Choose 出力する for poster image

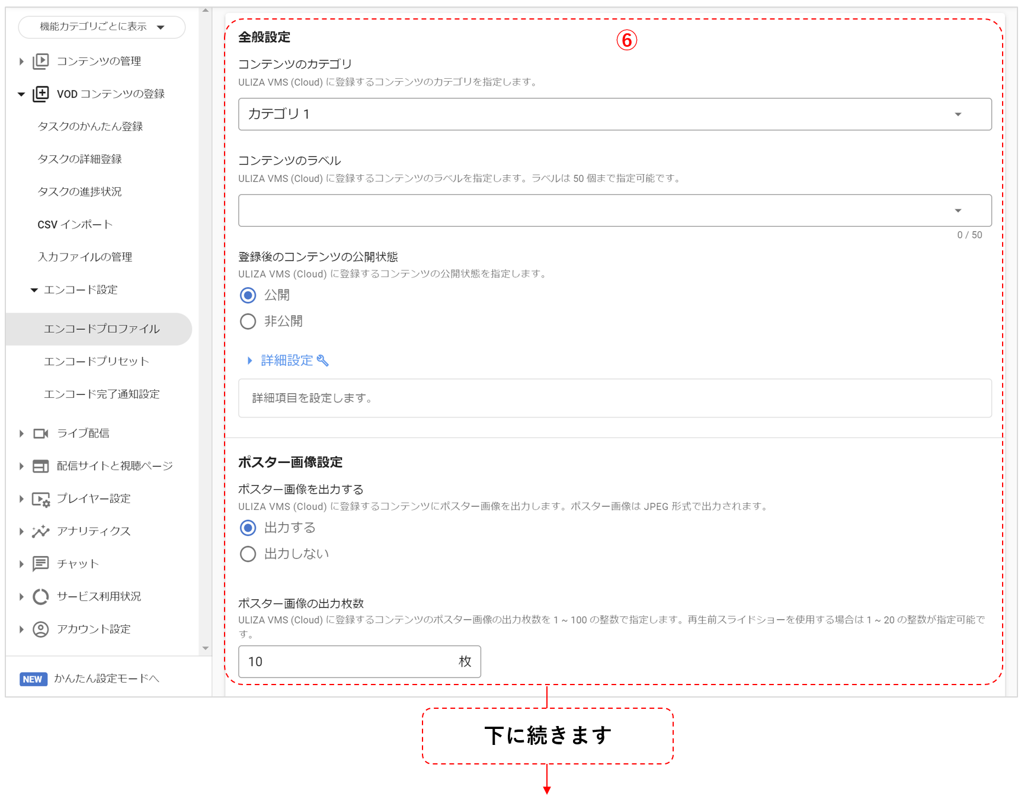[x=248, y=528]
